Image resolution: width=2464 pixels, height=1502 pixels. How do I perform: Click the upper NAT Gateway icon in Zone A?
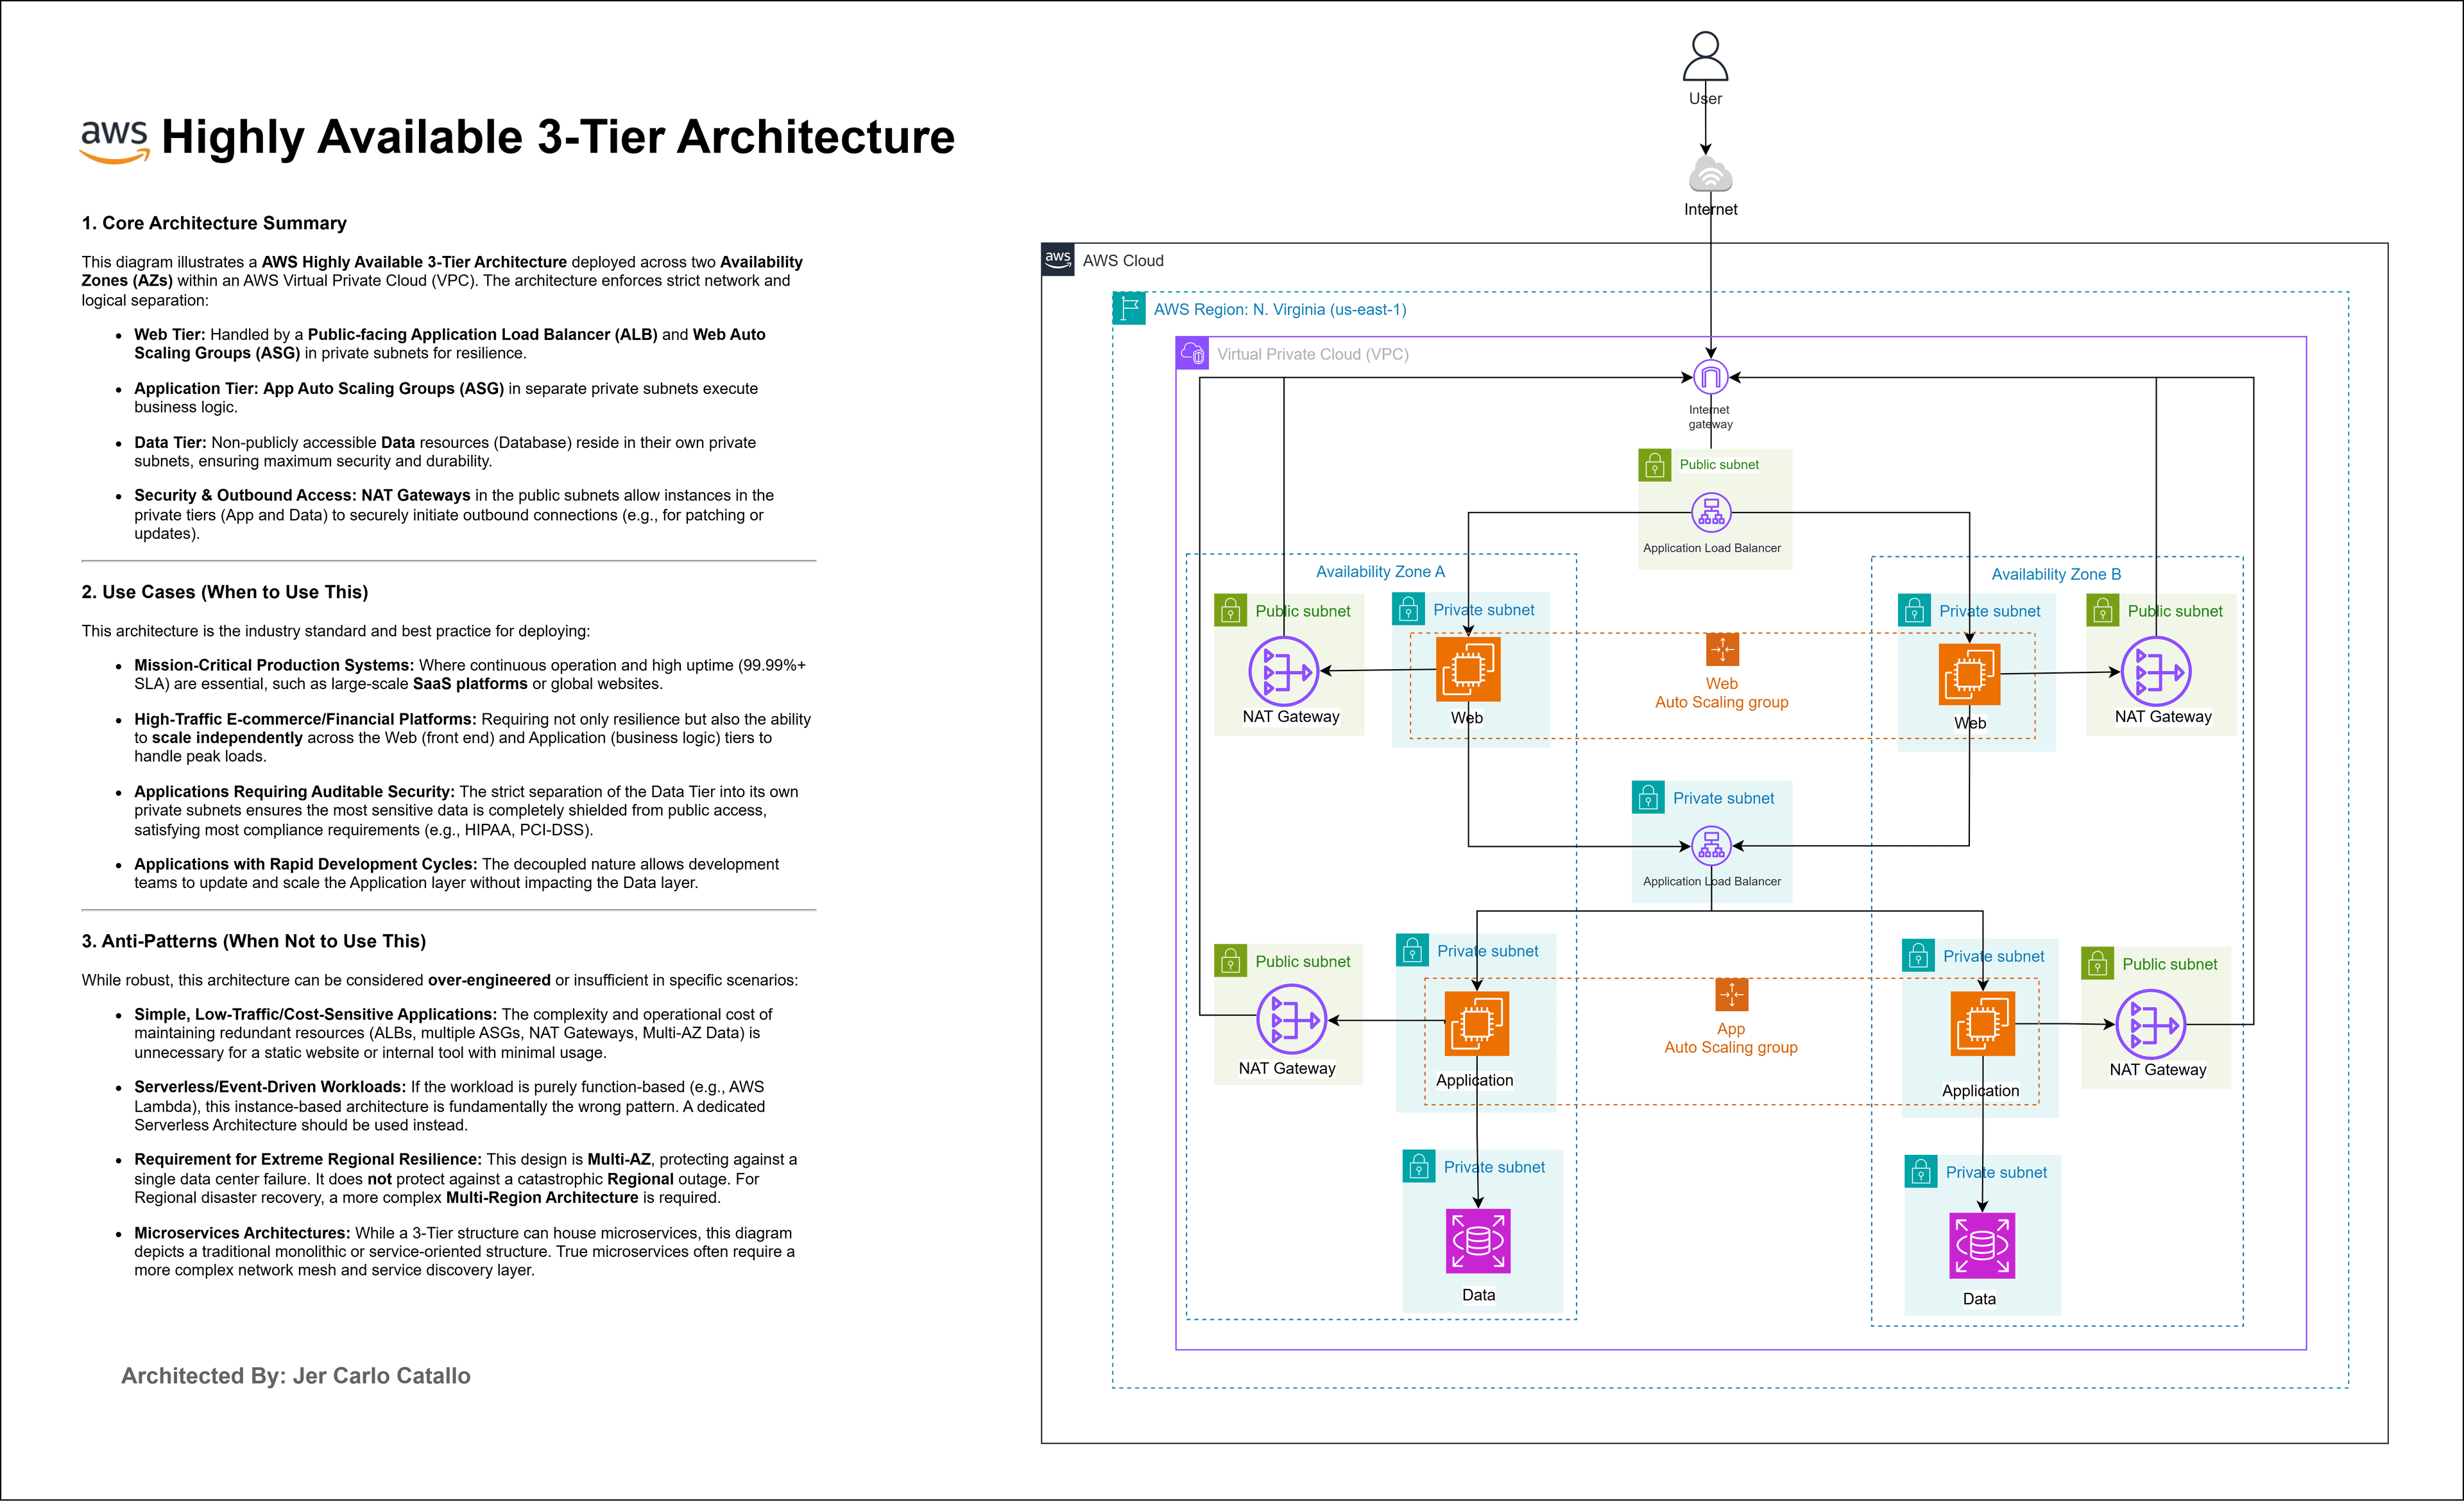click(x=1284, y=671)
